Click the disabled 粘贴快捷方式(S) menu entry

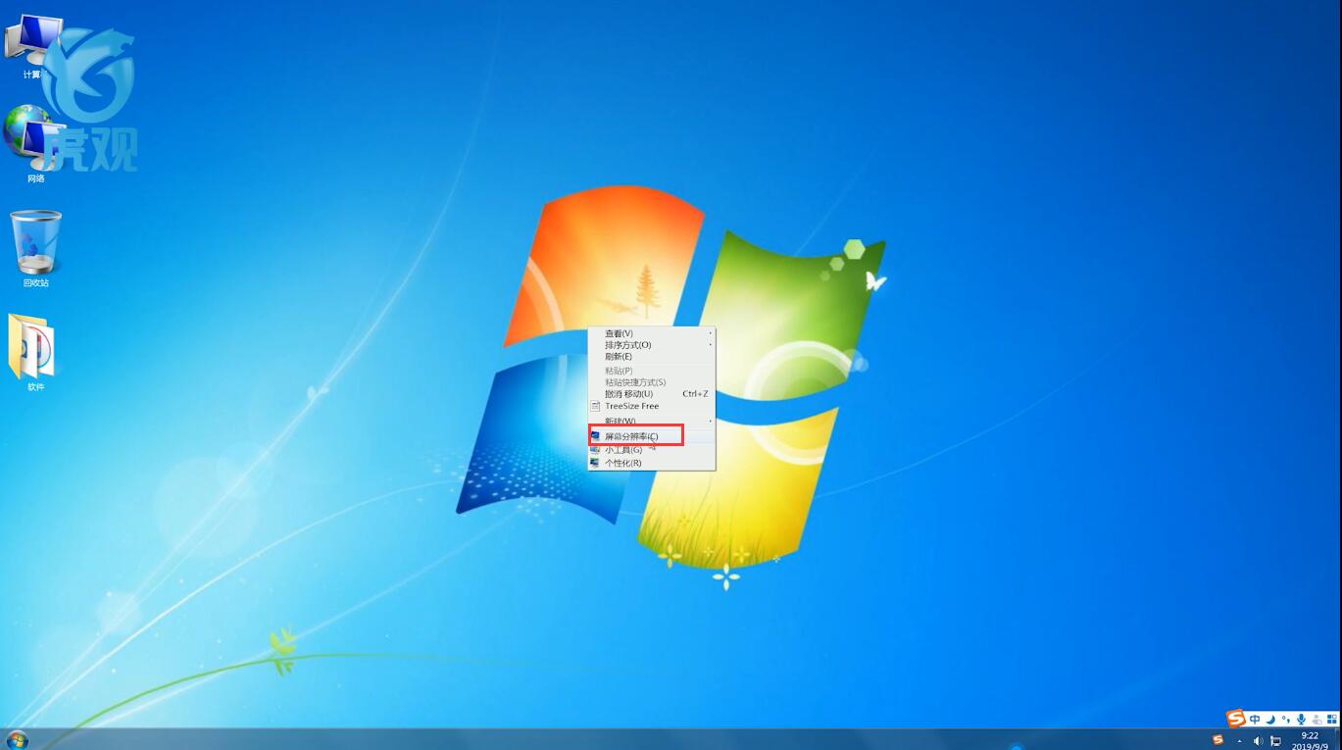(x=651, y=382)
